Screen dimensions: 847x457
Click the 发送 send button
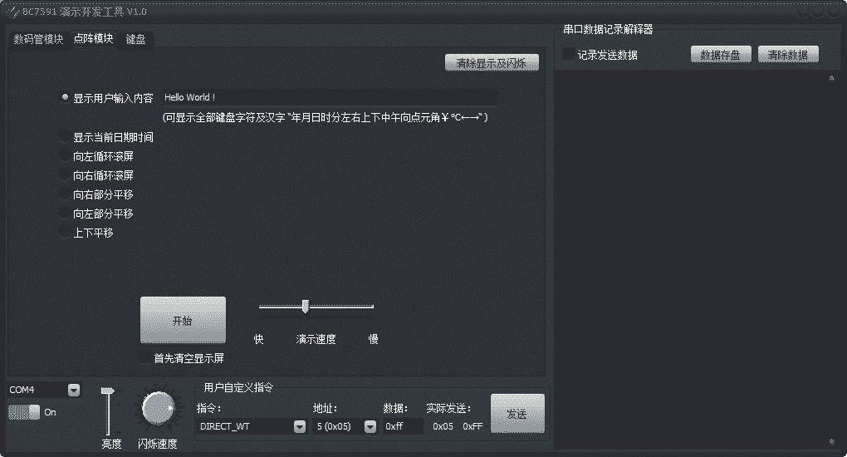point(517,414)
